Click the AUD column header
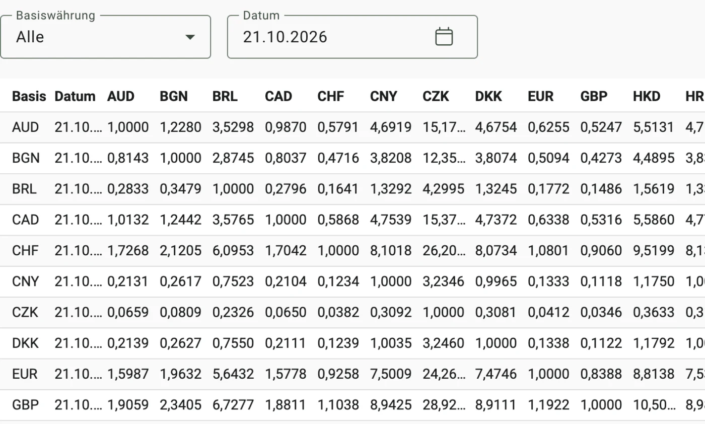 121,96
